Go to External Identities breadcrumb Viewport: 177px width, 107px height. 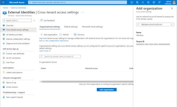point(18,8)
